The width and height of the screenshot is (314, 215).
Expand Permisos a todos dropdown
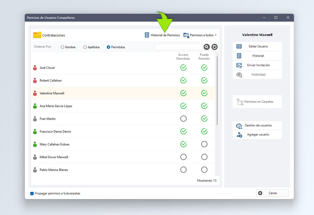[200, 35]
